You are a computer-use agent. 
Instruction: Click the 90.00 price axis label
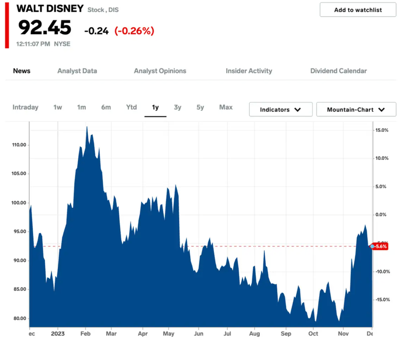(x=20, y=261)
